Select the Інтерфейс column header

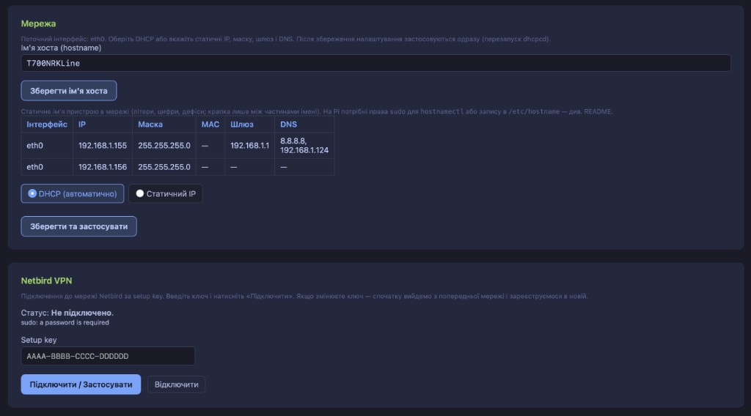[47, 125]
